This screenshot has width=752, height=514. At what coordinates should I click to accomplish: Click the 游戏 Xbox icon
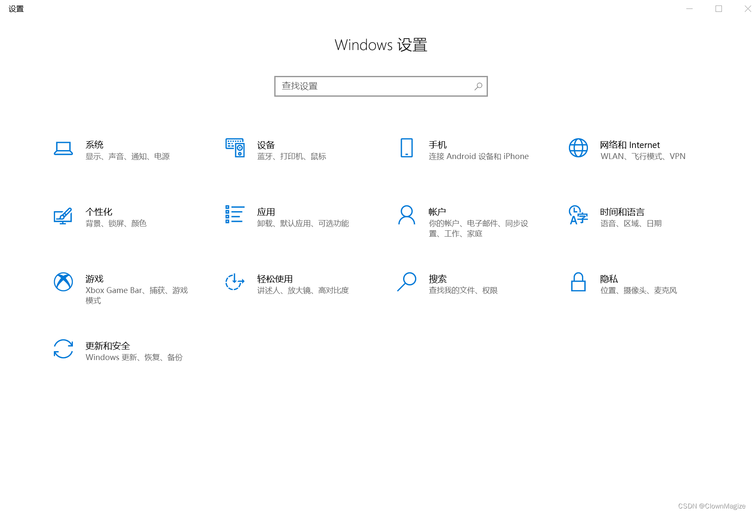pyautogui.click(x=63, y=282)
